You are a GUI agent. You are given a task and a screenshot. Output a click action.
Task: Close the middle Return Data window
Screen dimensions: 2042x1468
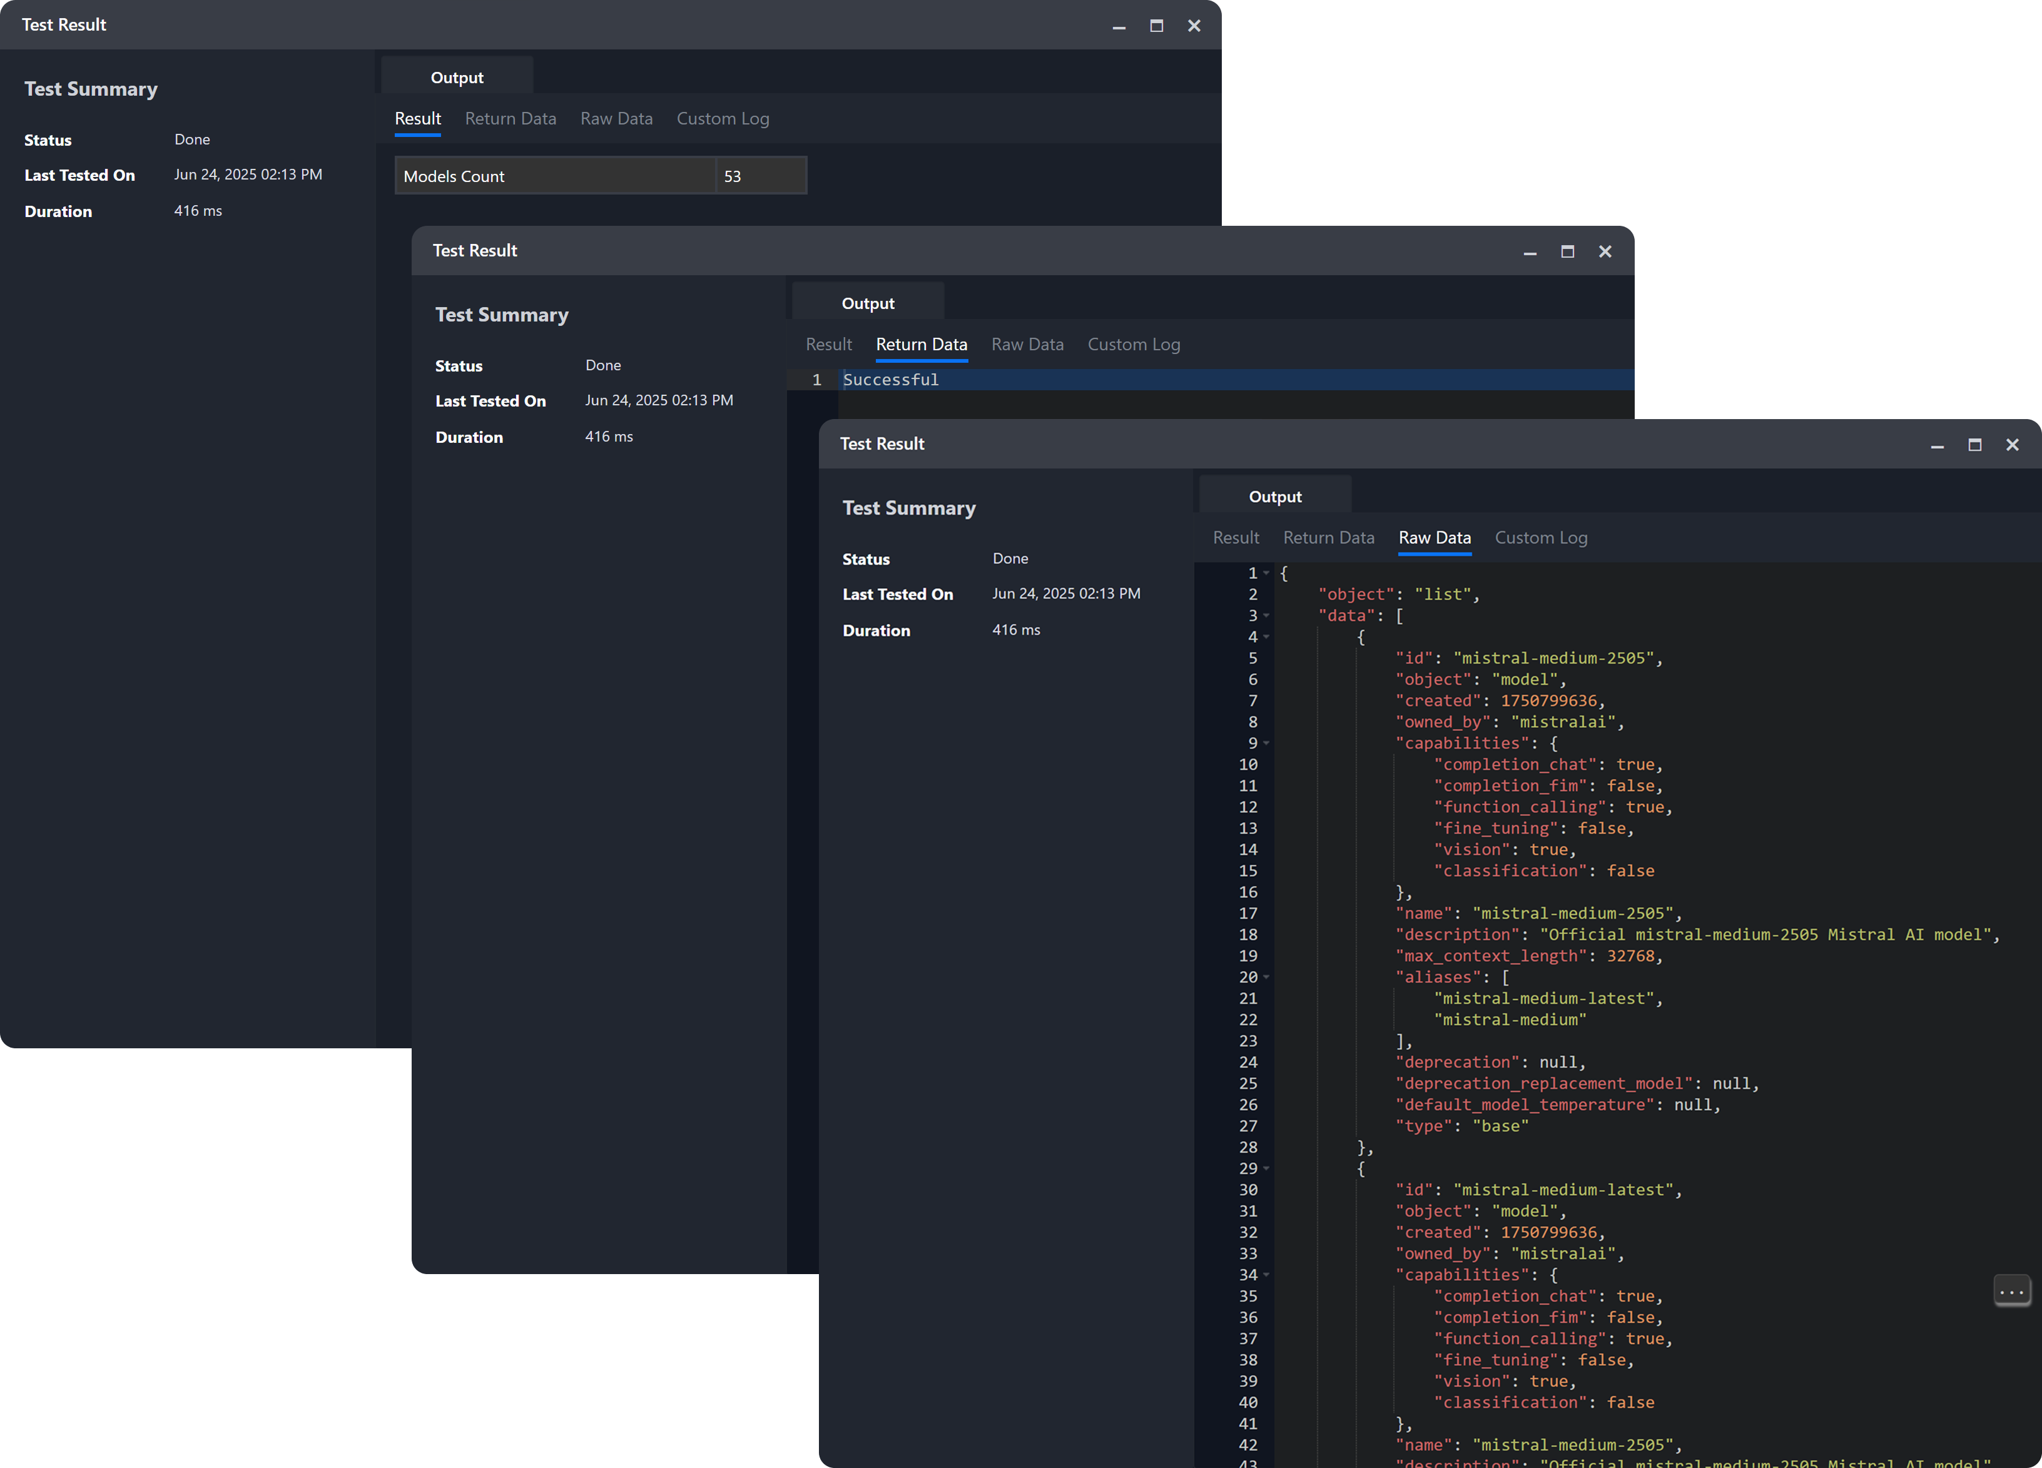1605,252
